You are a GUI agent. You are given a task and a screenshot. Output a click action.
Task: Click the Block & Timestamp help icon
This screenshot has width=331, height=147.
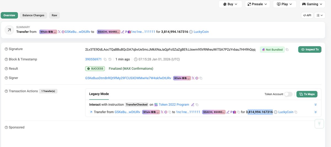[x=6, y=60]
